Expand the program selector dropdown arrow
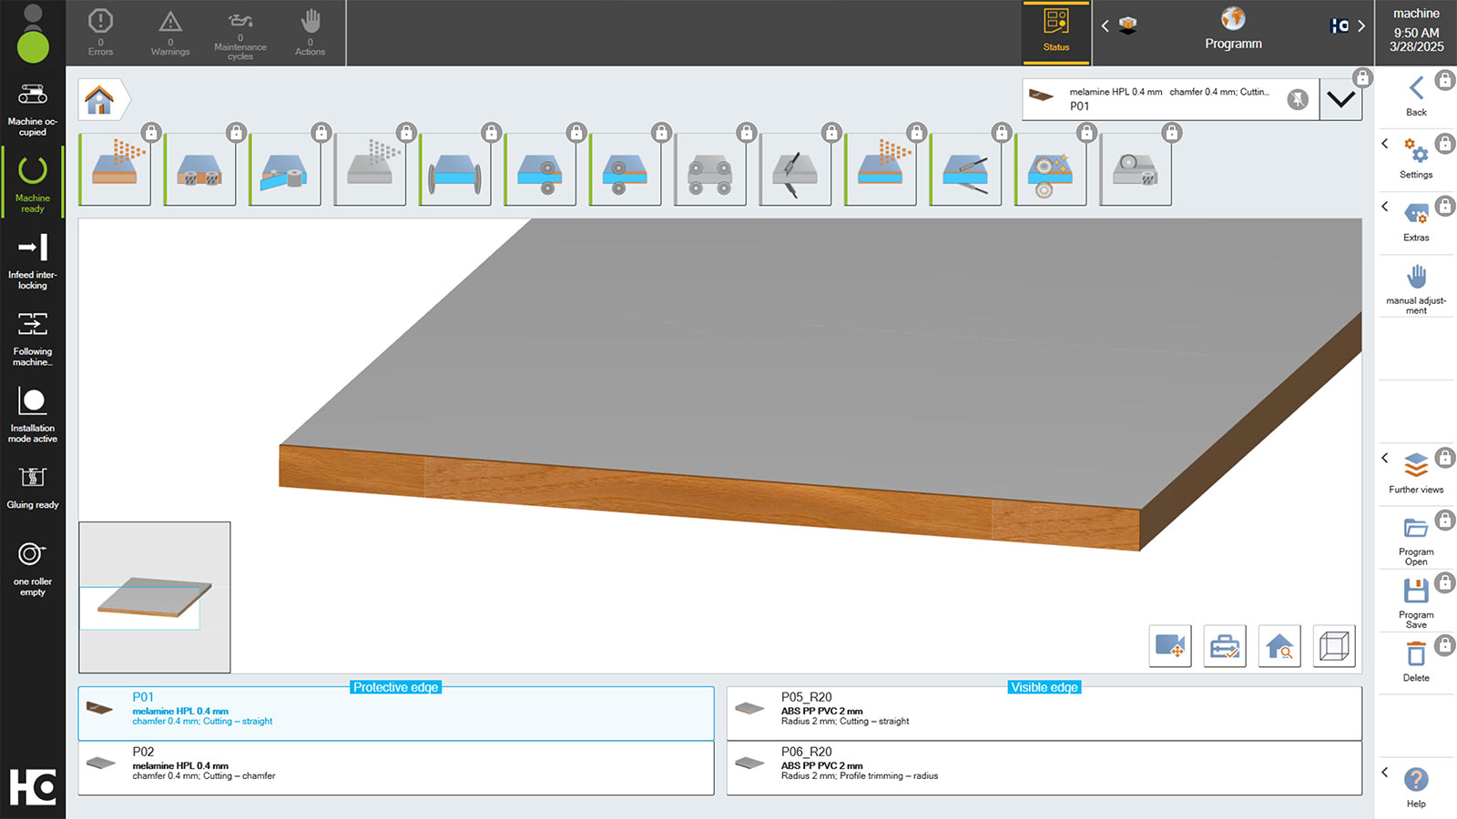 coord(1340,99)
